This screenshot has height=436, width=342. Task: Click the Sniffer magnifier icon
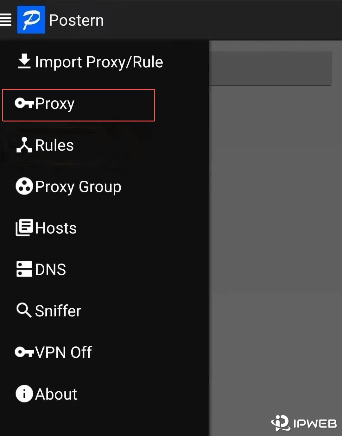tap(24, 310)
